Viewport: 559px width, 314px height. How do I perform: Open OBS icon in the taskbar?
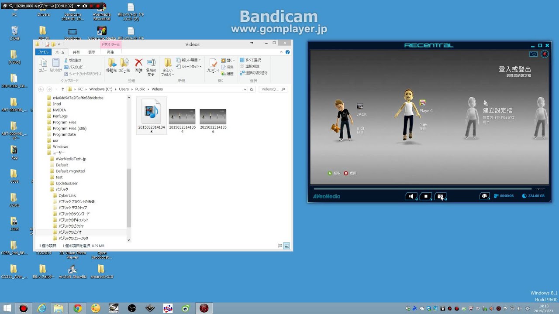[x=131, y=308]
